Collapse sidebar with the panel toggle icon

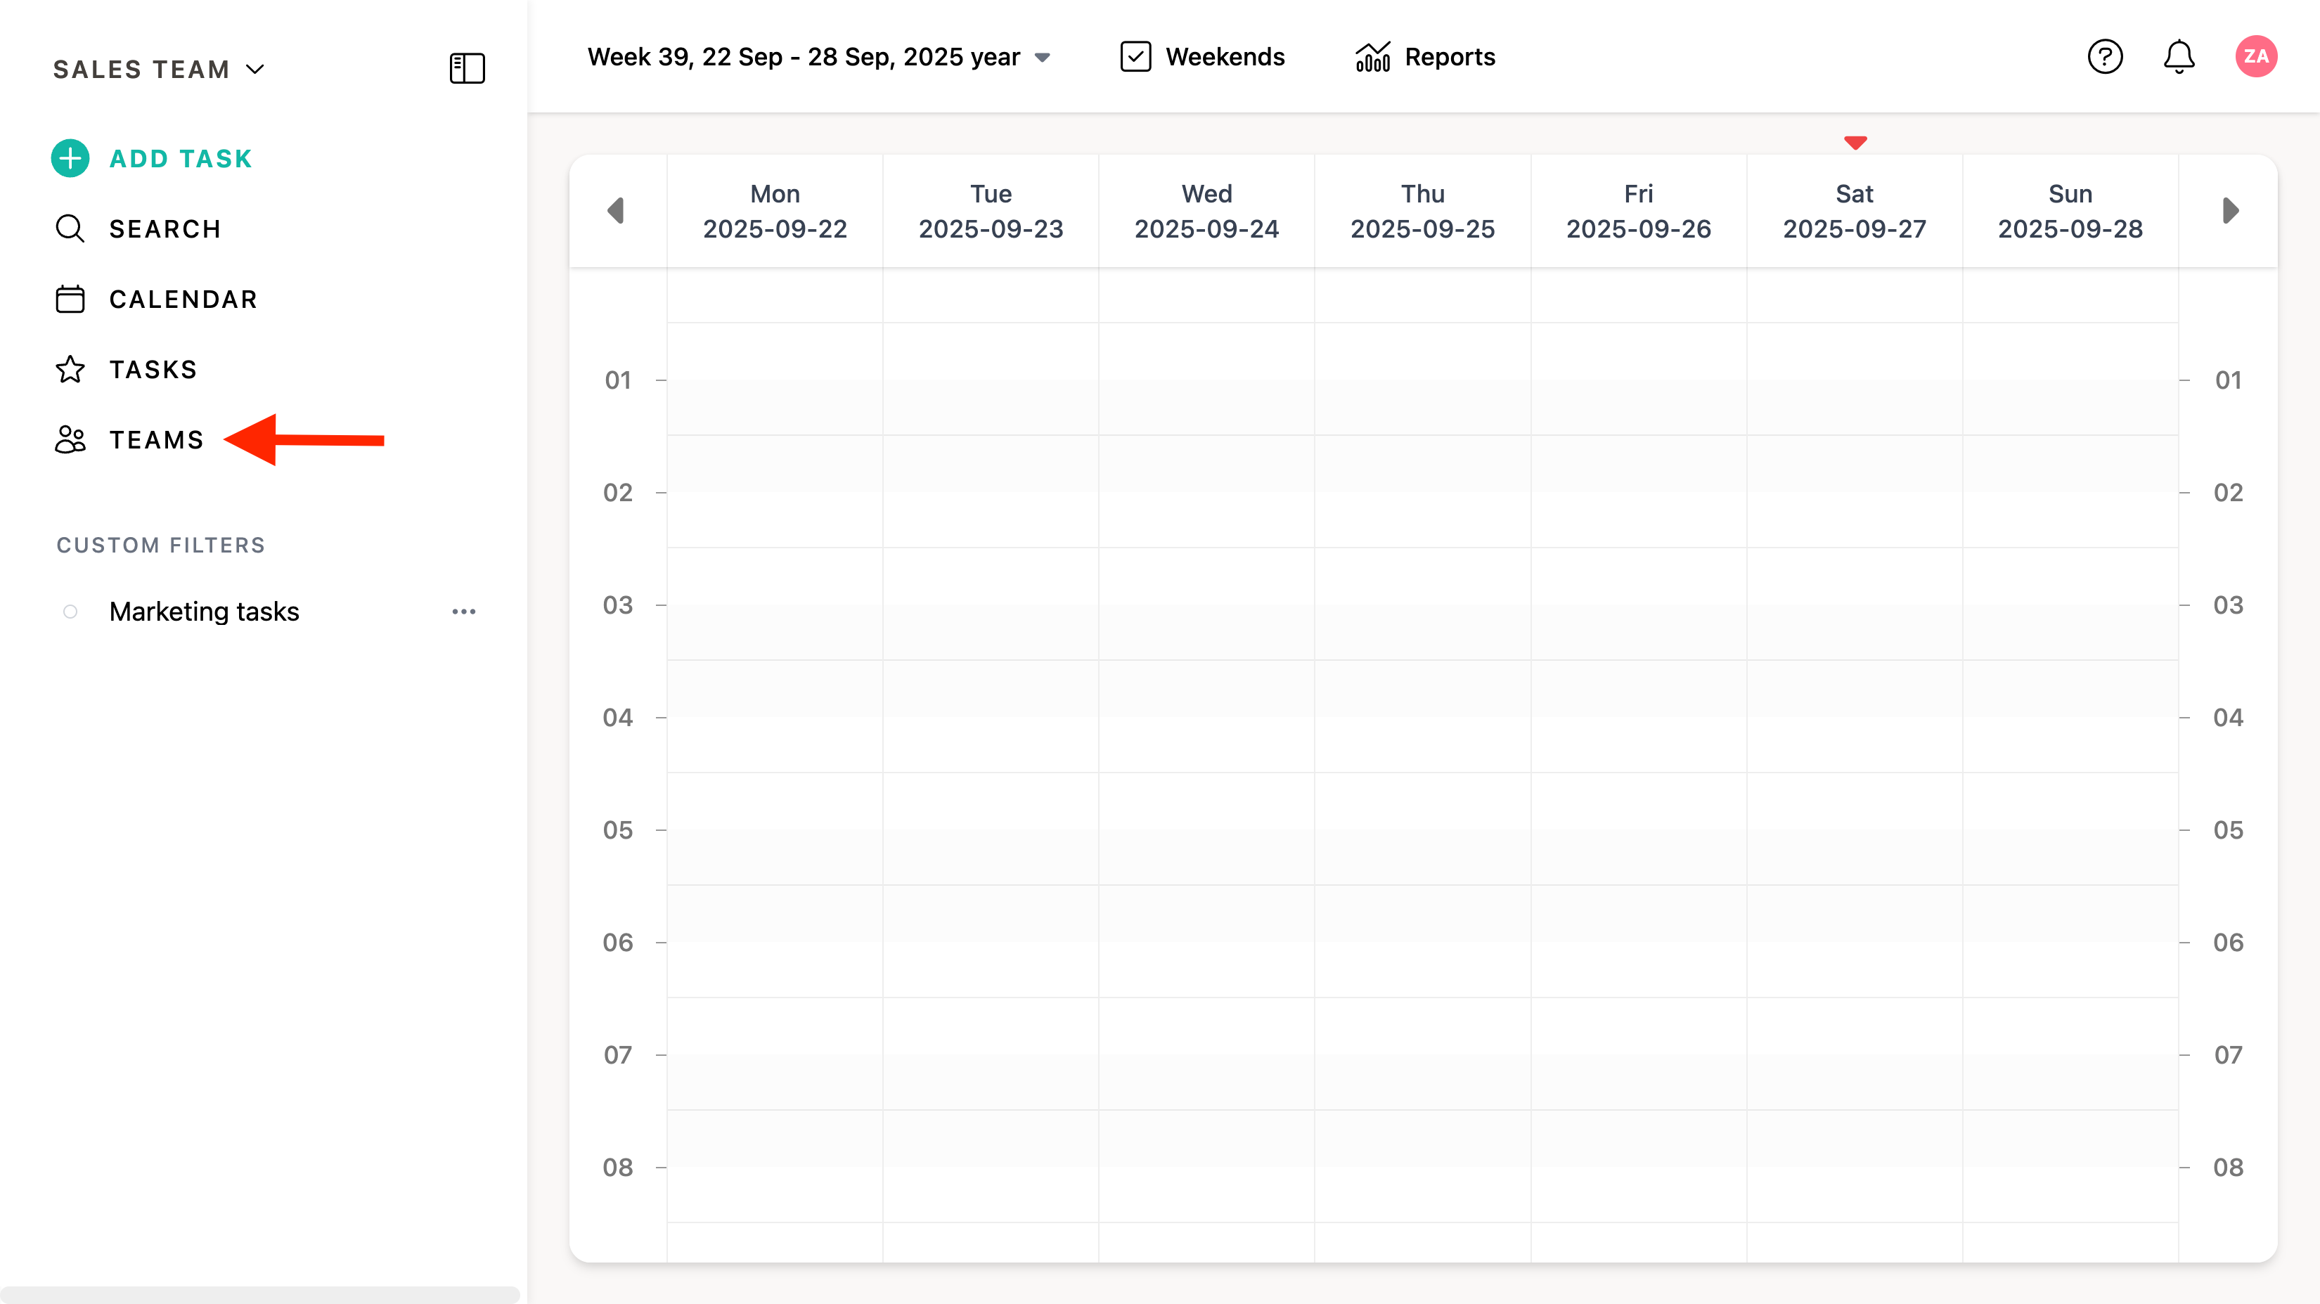[467, 68]
